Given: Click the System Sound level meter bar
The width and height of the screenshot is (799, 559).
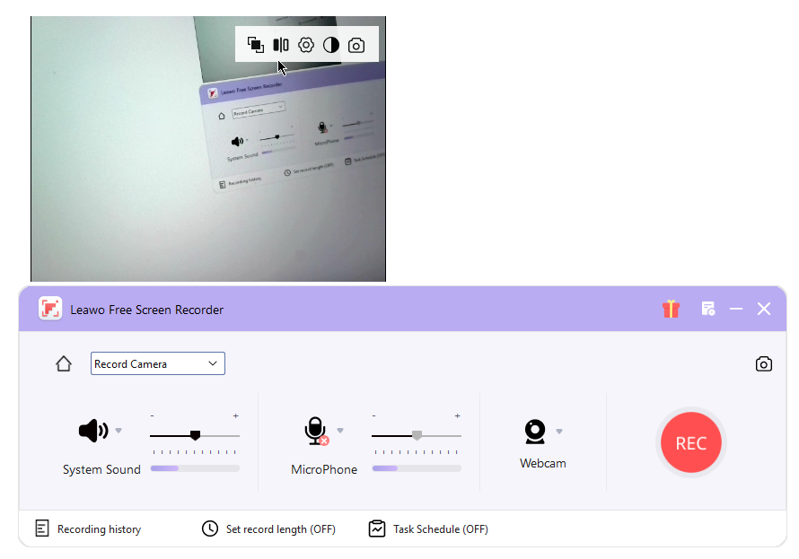Looking at the screenshot, I should 195,468.
